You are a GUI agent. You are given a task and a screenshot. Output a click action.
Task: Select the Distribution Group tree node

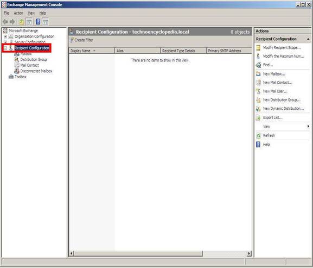click(34, 59)
